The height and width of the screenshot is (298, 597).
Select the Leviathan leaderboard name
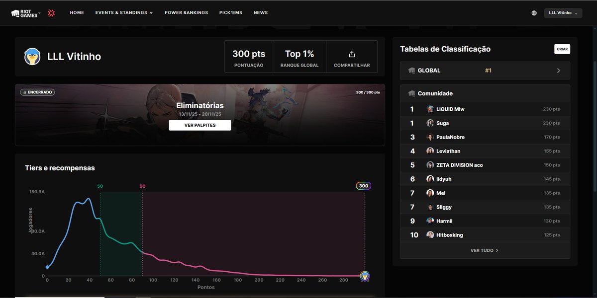tap(448, 151)
